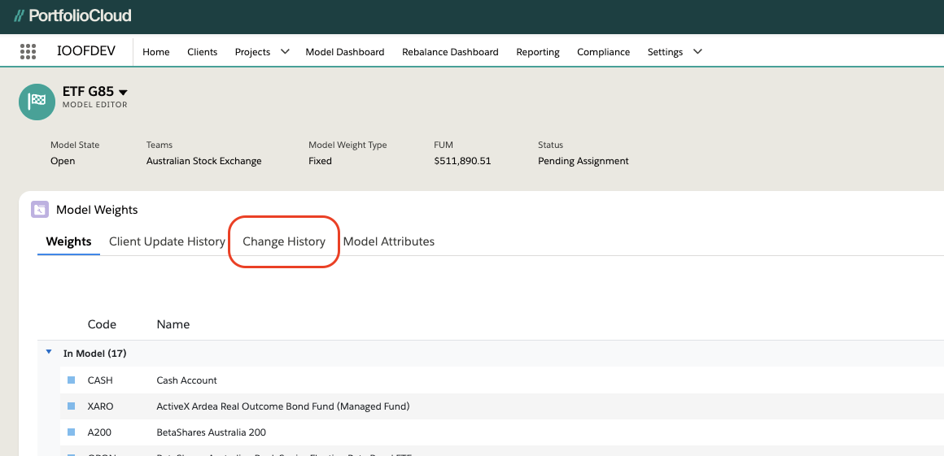Switch to the Change History tab
944x456 pixels.
point(284,241)
